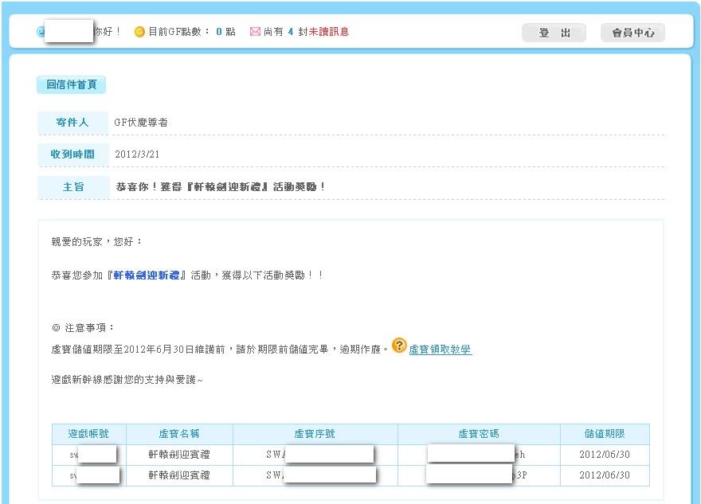
Task: Click the 虛寶名稱 column header
Action: click(179, 434)
